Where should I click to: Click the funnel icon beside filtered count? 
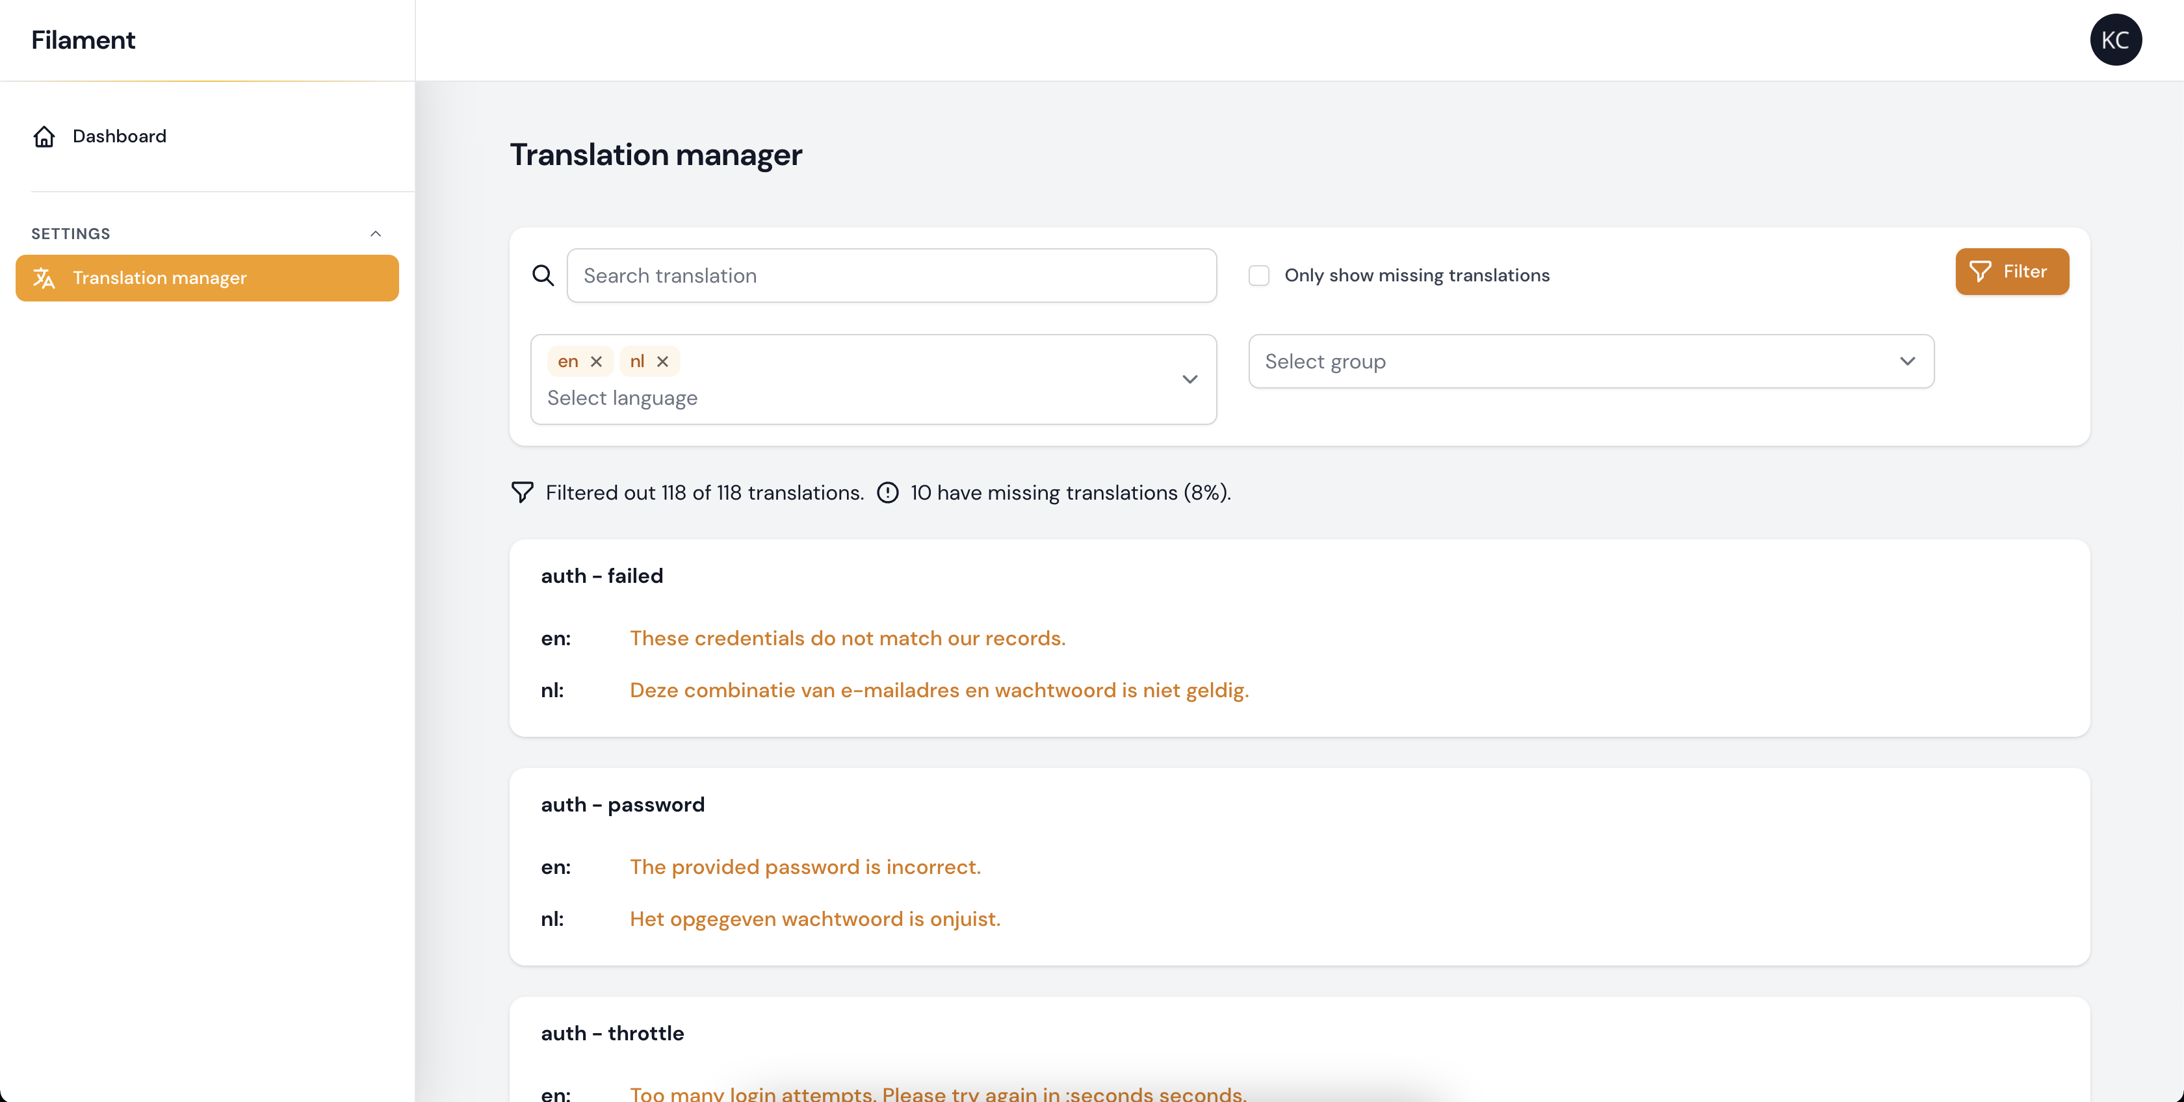522,493
